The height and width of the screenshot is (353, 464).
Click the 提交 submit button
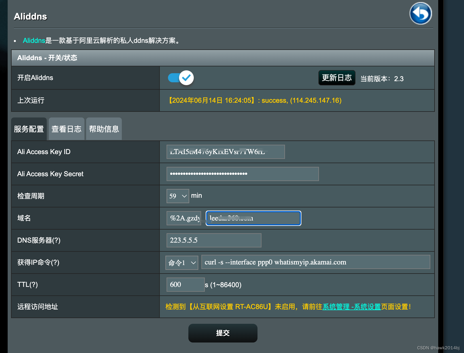point(223,333)
